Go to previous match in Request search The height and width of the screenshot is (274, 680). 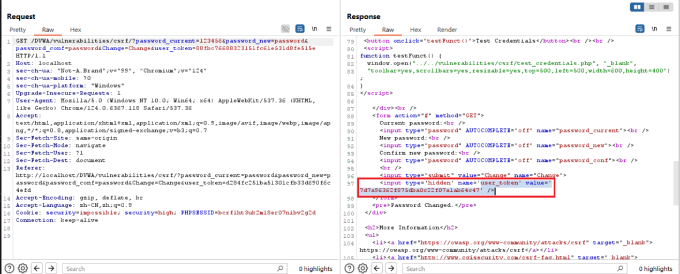click(x=37, y=268)
